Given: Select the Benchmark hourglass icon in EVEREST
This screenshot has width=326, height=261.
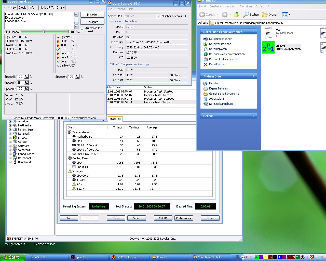Looking at the screenshot, I should (x=15, y=162).
